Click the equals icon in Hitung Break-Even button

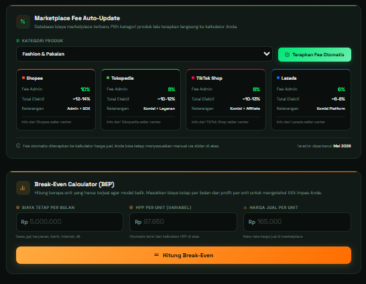coord(156,255)
